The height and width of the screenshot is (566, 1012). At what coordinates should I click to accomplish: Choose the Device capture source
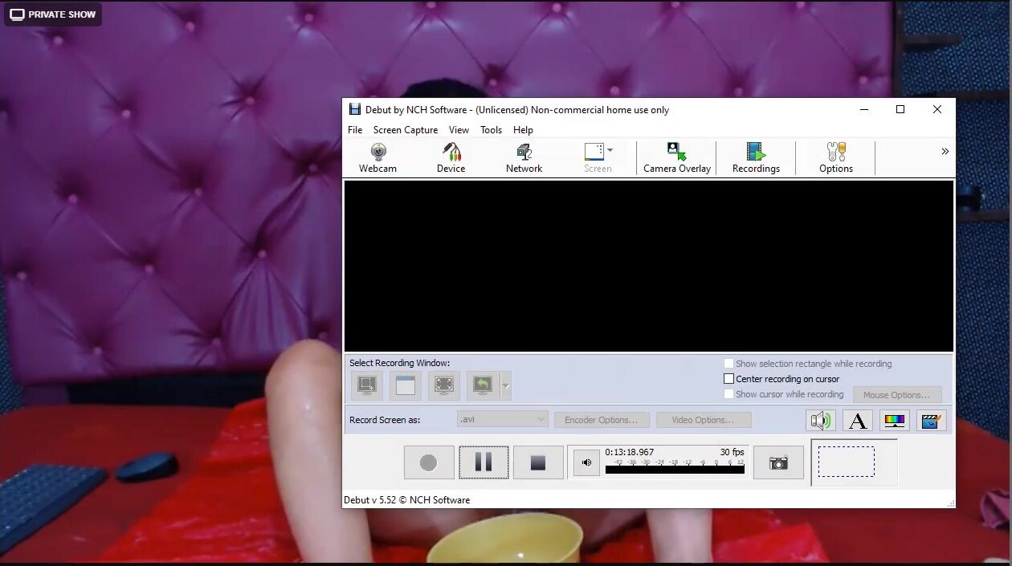click(x=451, y=157)
